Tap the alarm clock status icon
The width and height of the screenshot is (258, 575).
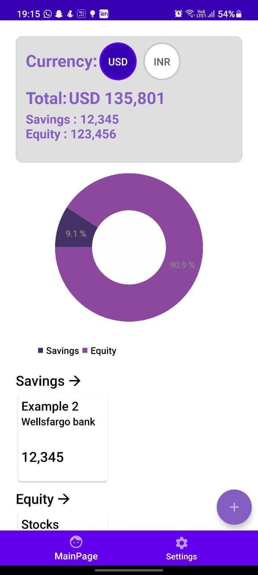[178, 14]
